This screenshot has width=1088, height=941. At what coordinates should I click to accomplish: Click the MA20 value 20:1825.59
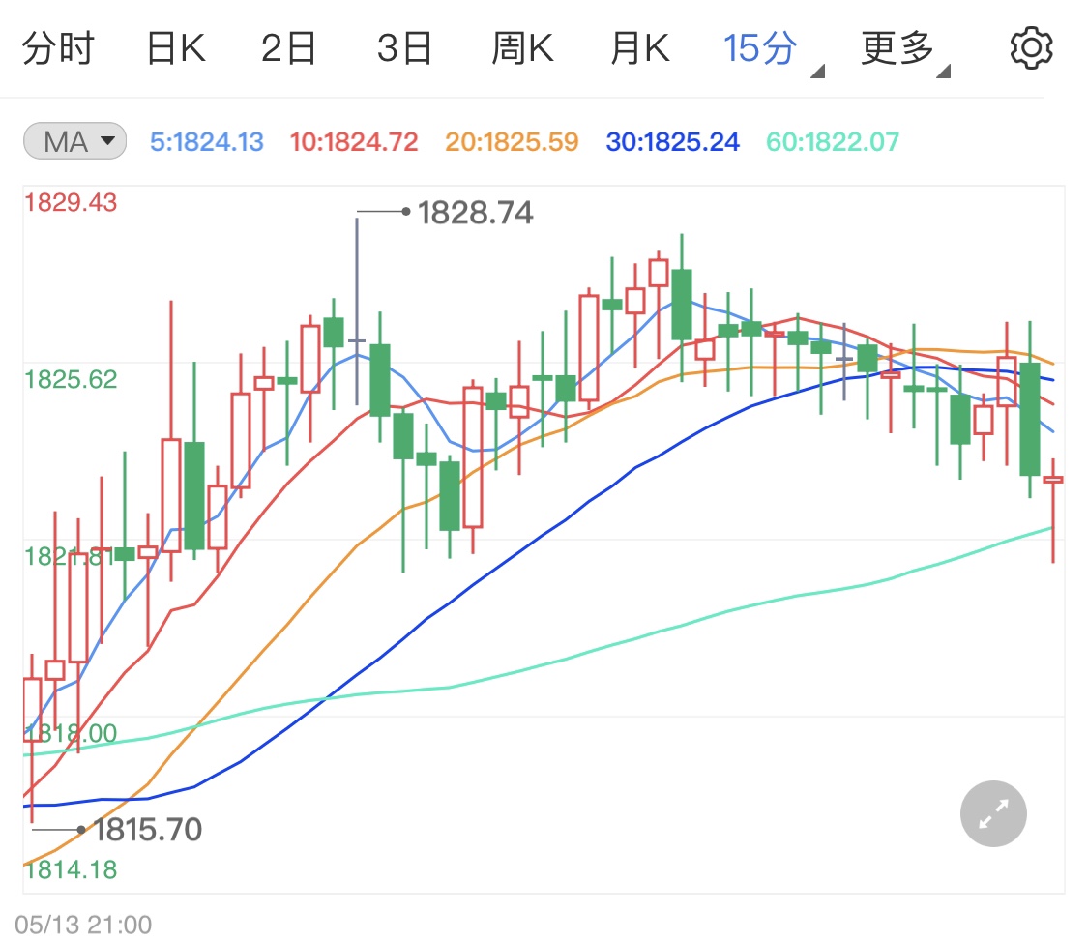pyautogui.click(x=512, y=142)
